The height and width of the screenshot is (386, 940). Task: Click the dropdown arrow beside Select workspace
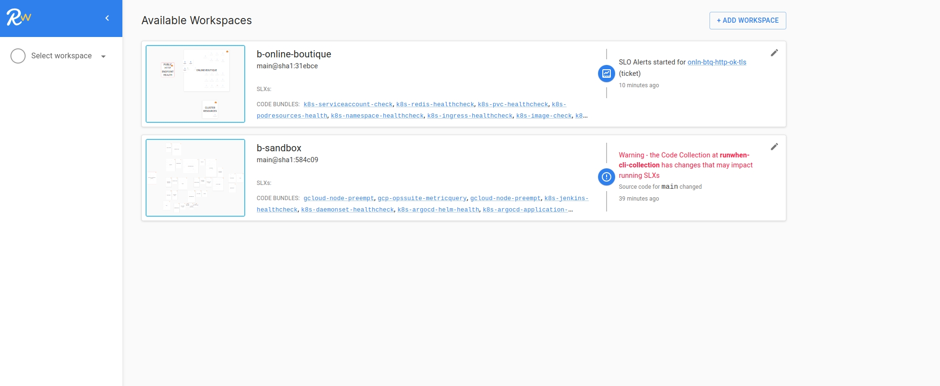coord(103,56)
